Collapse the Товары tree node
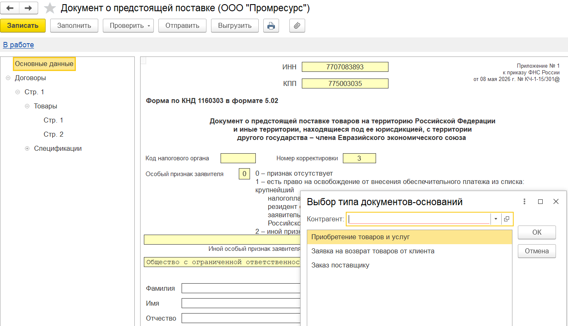Screen dimensions: 568x326 click(27, 106)
